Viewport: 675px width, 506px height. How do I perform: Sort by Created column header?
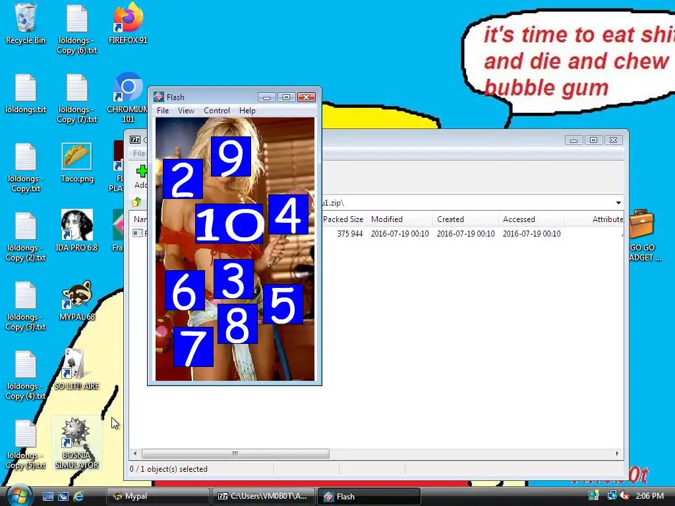coord(465,219)
